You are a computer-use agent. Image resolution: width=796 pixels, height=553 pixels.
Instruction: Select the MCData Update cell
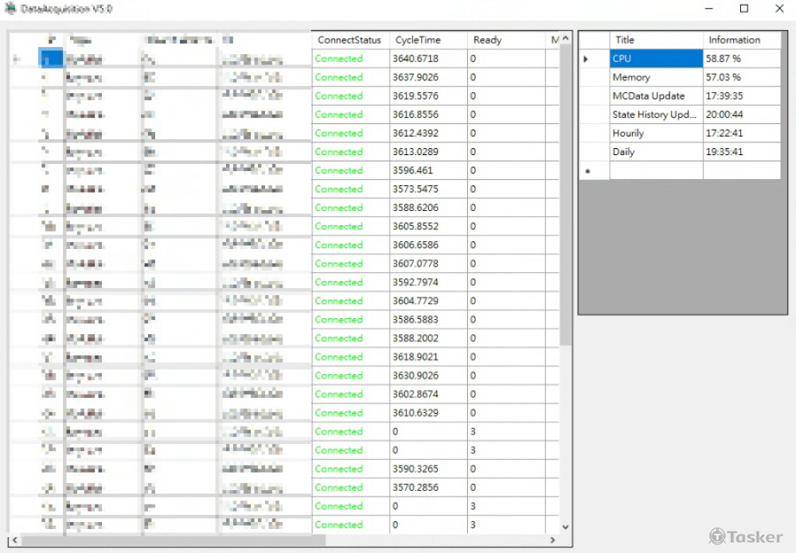point(656,96)
